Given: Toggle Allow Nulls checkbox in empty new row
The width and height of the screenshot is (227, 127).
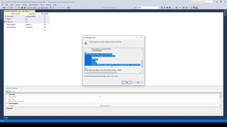Looking at the screenshot, I should coord(45,30).
